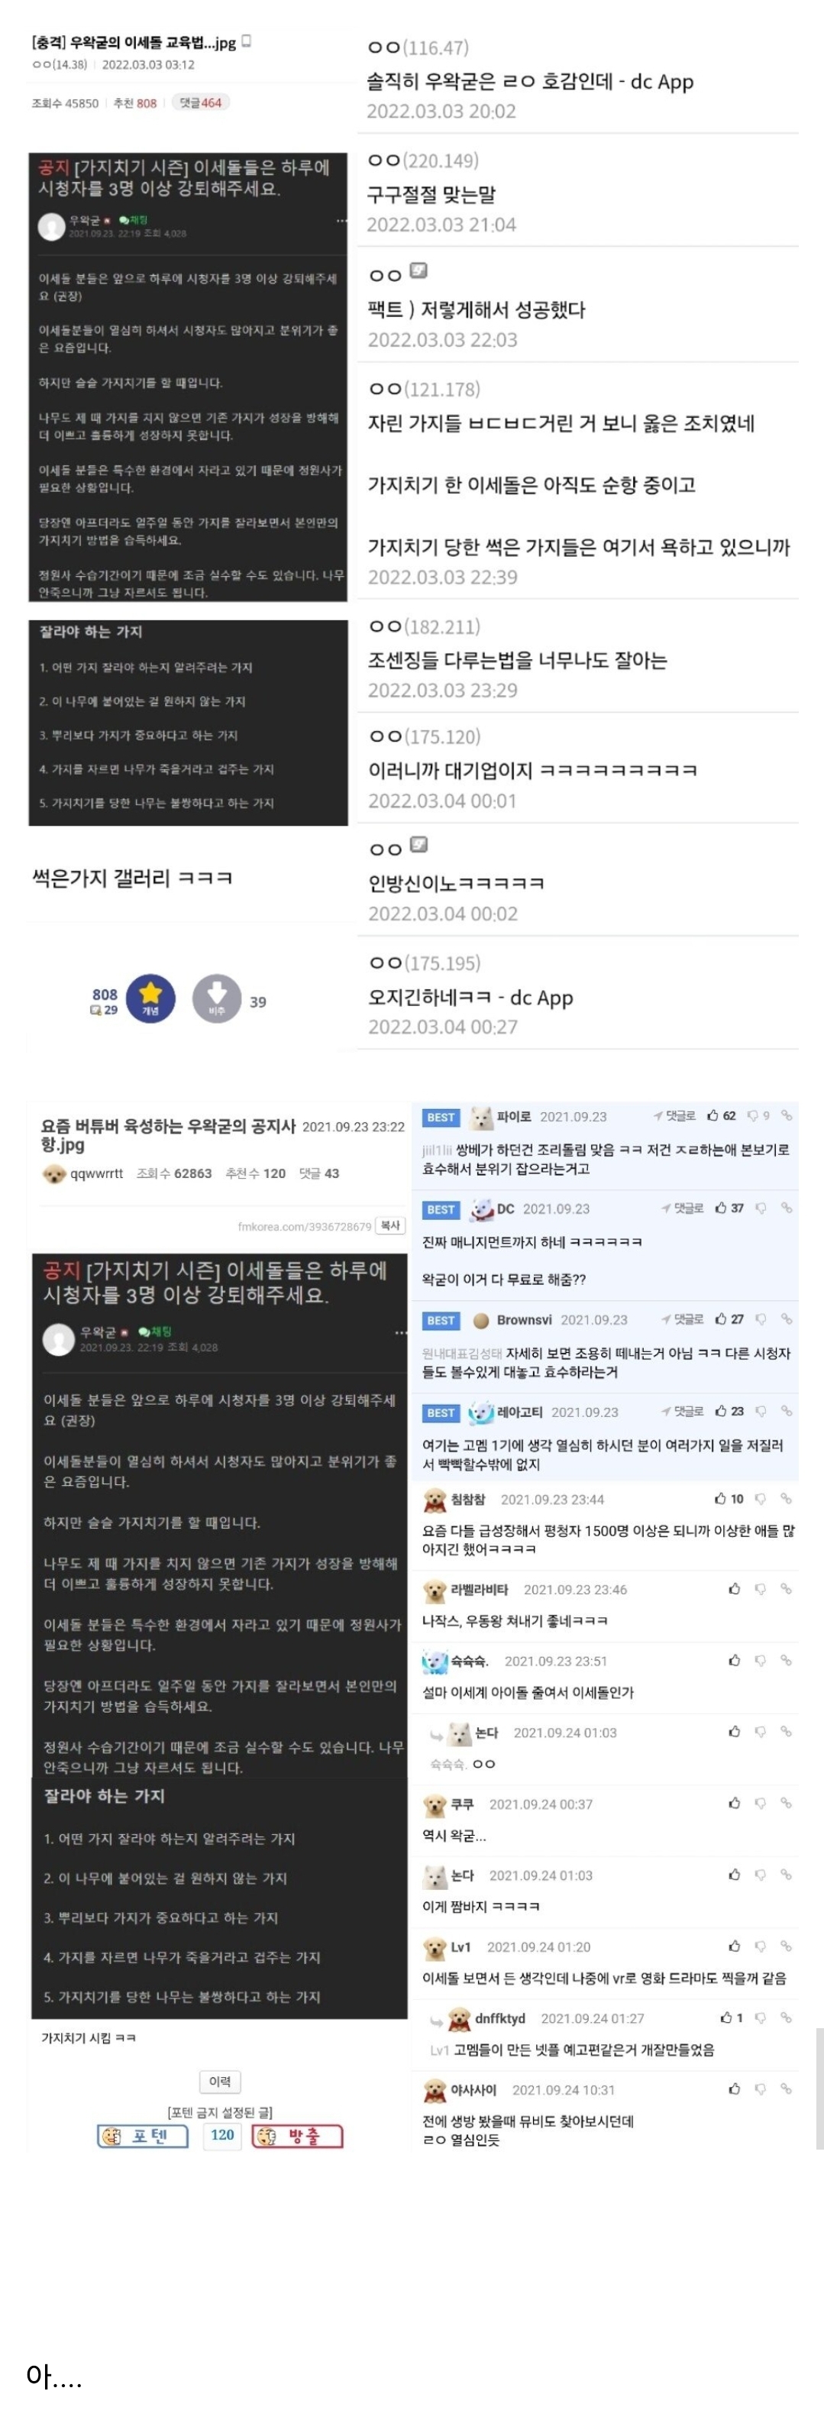Open the 120 recommend count box
Viewport: 824px width, 2417px height.
(x=222, y=2136)
